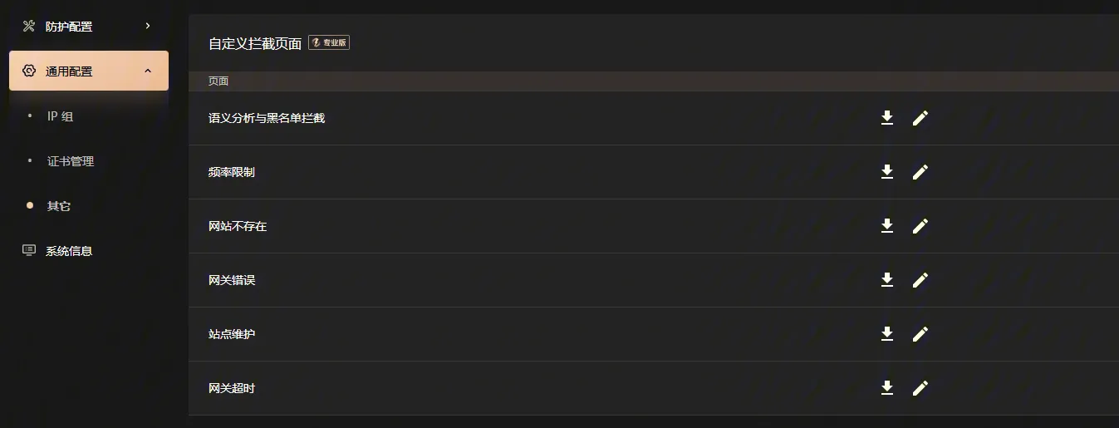Image resolution: width=1119 pixels, height=428 pixels.
Task: Click the 专业版 badge beside the title
Action: pyautogui.click(x=329, y=42)
